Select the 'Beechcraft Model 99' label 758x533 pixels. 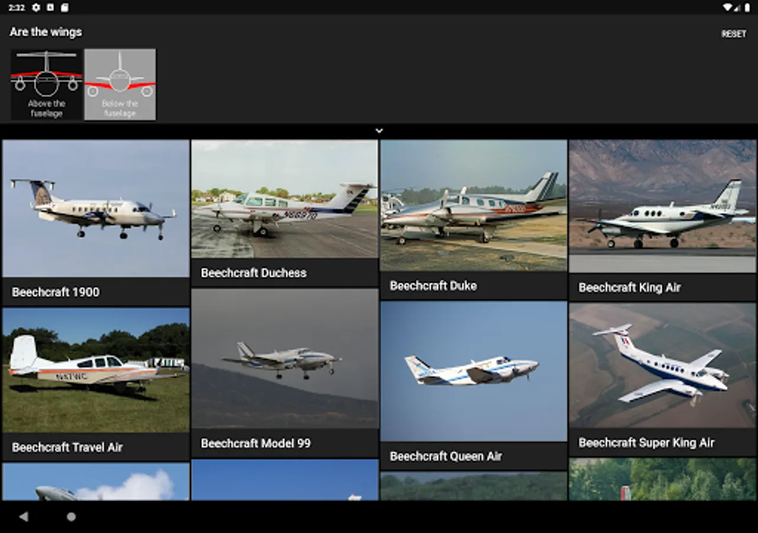(256, 444)
